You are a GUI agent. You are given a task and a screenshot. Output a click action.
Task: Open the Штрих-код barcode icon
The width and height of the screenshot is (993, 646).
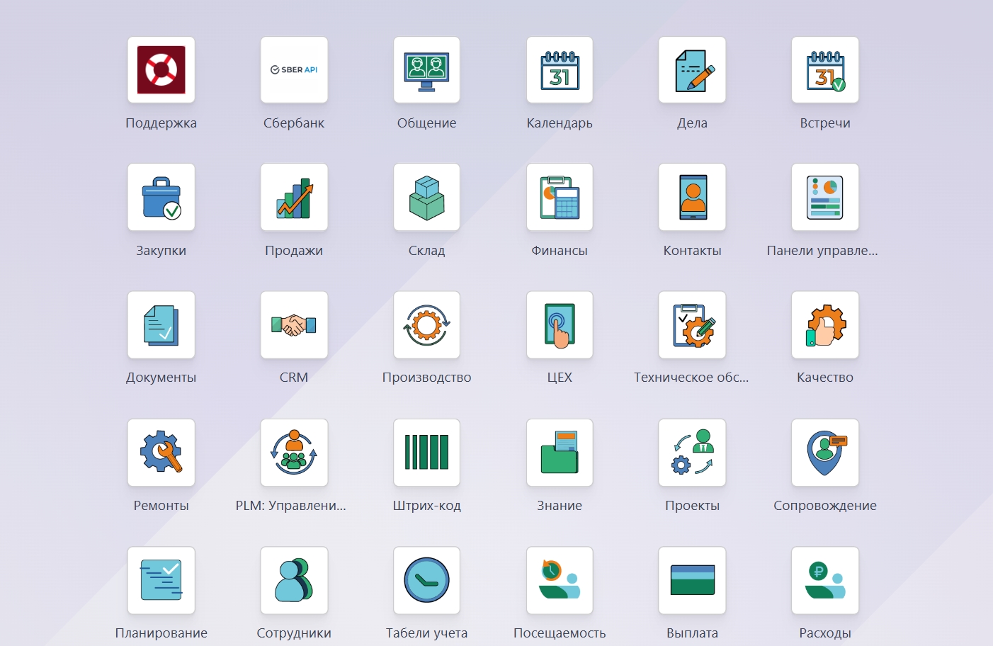click(426, 453)
